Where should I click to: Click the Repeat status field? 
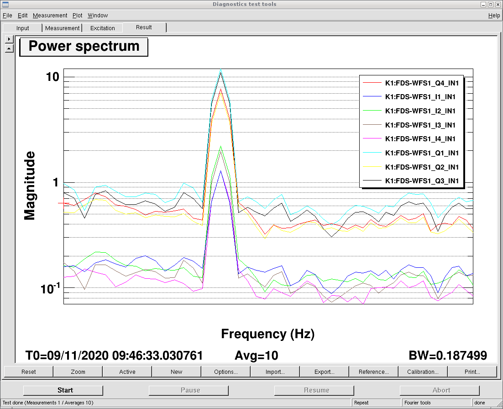tap(376, 403)
